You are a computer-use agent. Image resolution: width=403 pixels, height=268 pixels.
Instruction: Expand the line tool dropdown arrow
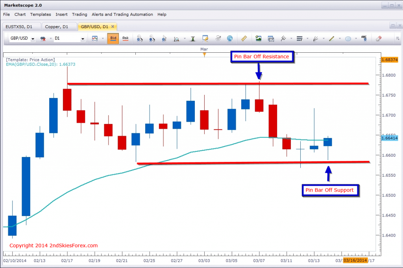[340, 39]
